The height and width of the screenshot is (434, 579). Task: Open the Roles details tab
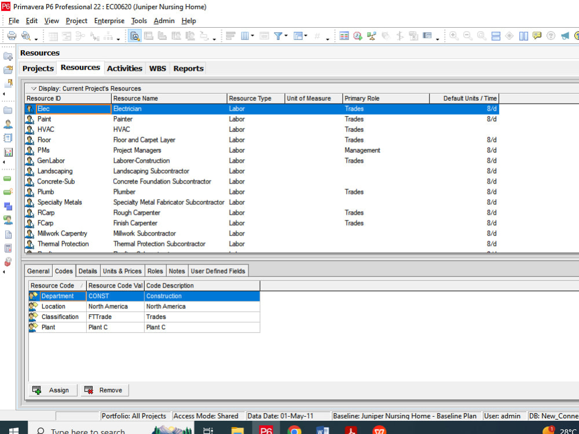155,271
